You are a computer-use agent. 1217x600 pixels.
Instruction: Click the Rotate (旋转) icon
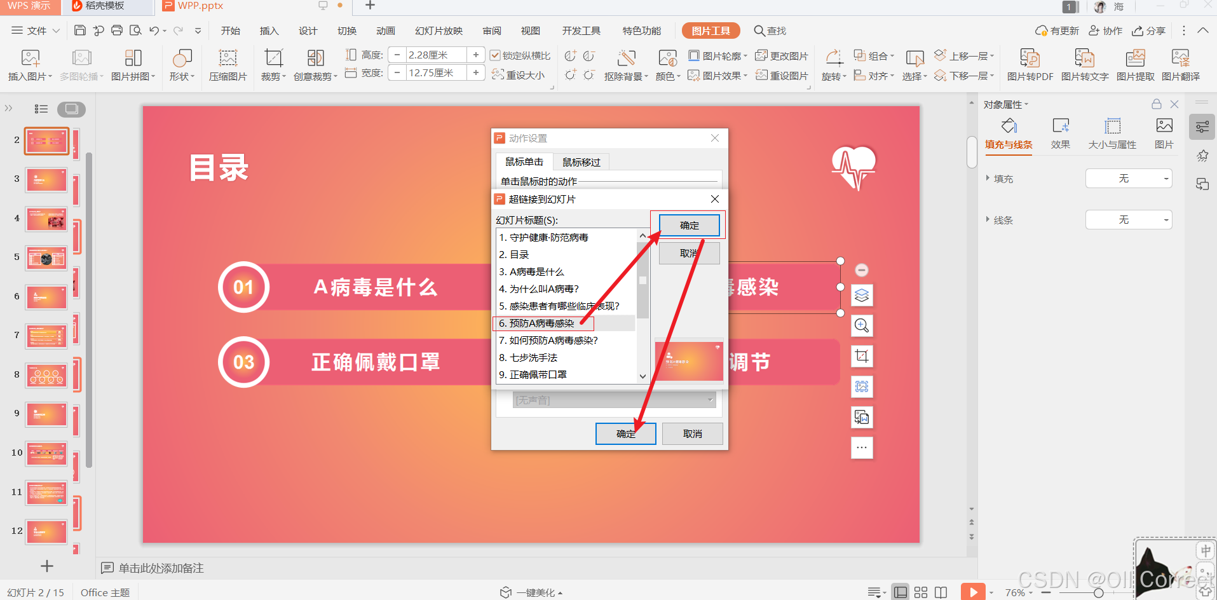coord(834,58)
